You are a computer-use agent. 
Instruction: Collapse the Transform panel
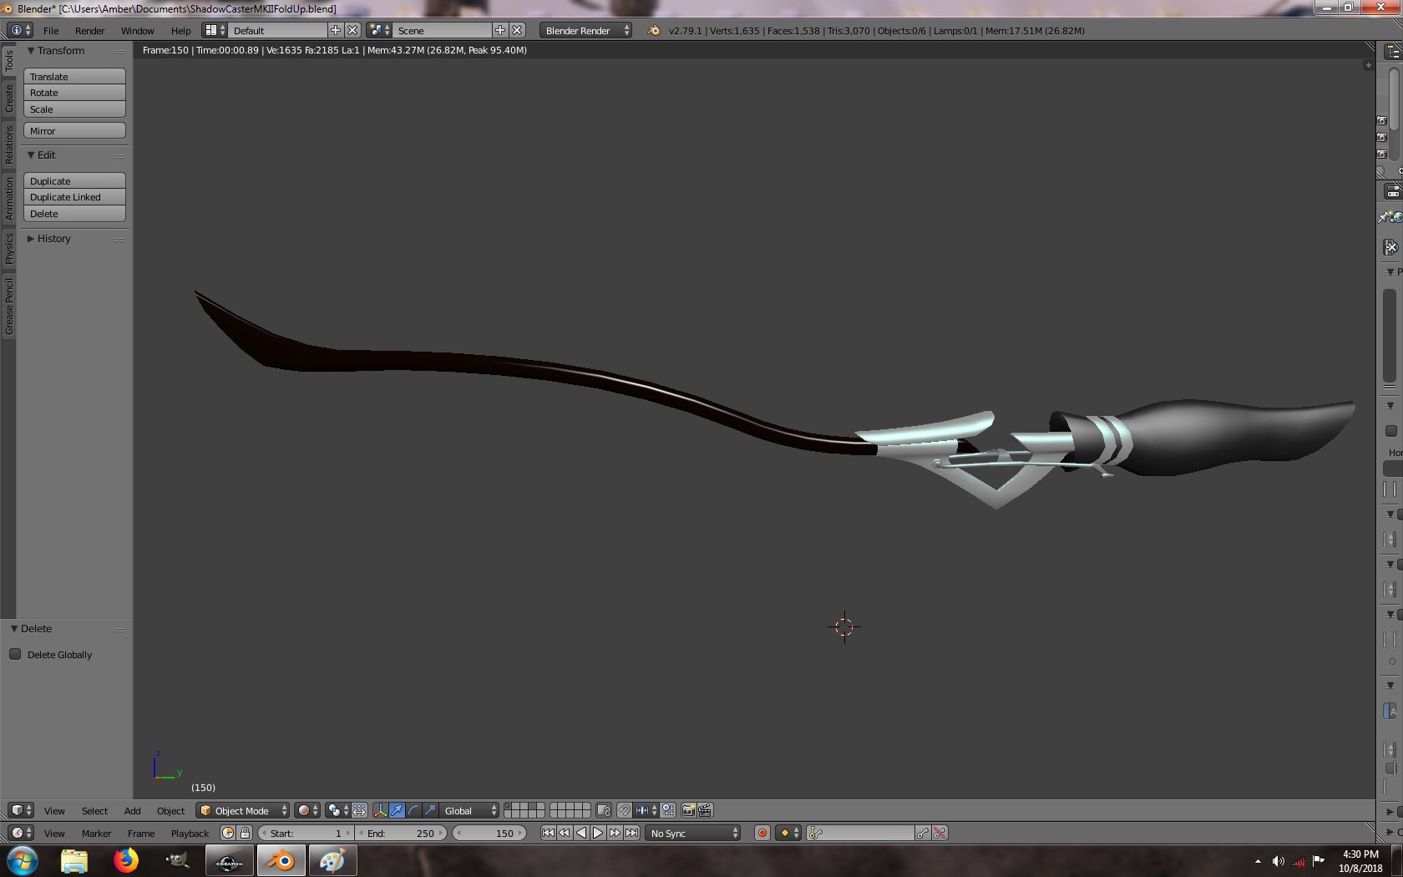[31, 51]
